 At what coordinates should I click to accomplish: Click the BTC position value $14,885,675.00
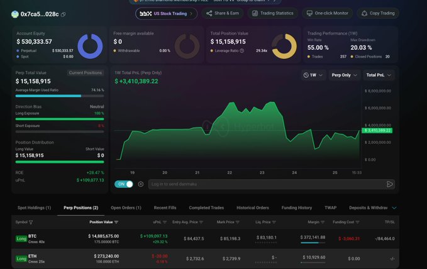click(104, 236)
